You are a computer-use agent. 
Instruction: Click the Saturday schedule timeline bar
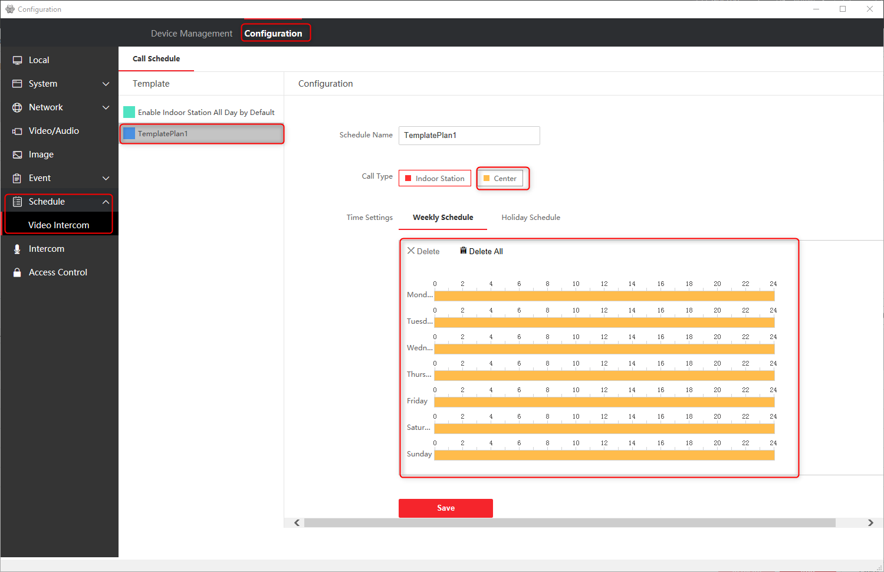[x=604, y=428]
